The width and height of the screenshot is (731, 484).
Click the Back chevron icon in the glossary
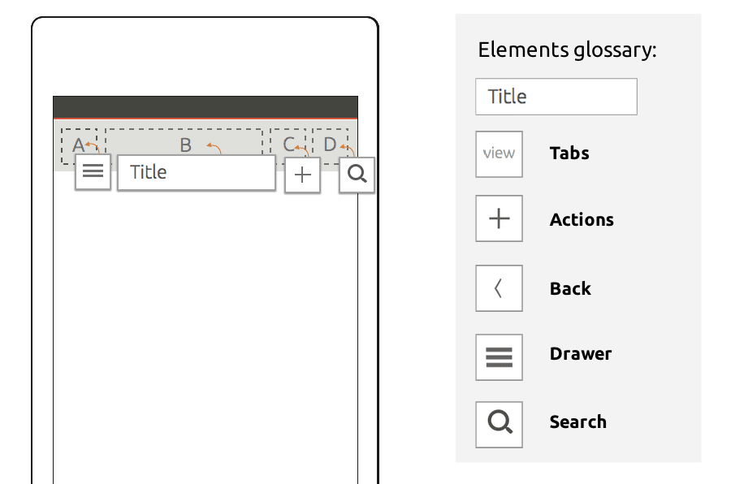click(499, 288)
